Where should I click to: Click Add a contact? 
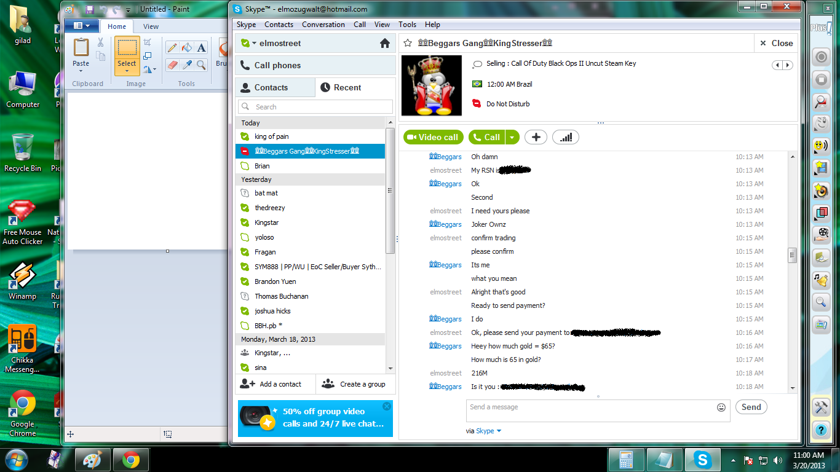(275, 384)
